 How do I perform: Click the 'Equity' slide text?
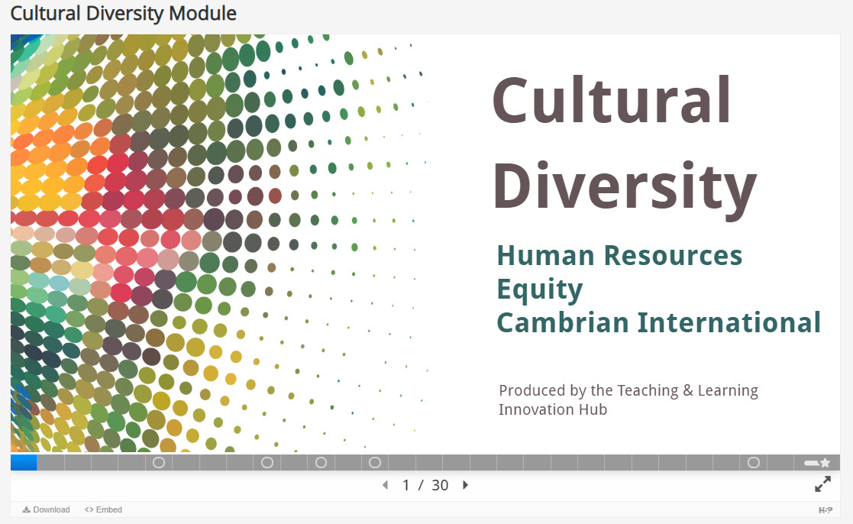[x=540, y=290]
